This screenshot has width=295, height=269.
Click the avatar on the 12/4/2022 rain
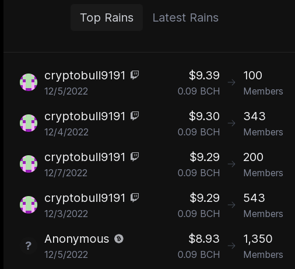coord(29,123)
